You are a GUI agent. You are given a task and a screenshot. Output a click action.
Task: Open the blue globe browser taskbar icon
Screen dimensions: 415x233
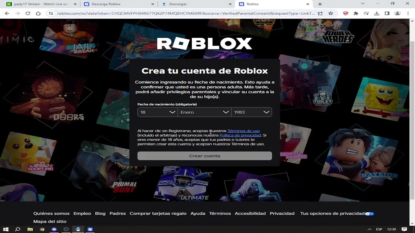point(78,229)
